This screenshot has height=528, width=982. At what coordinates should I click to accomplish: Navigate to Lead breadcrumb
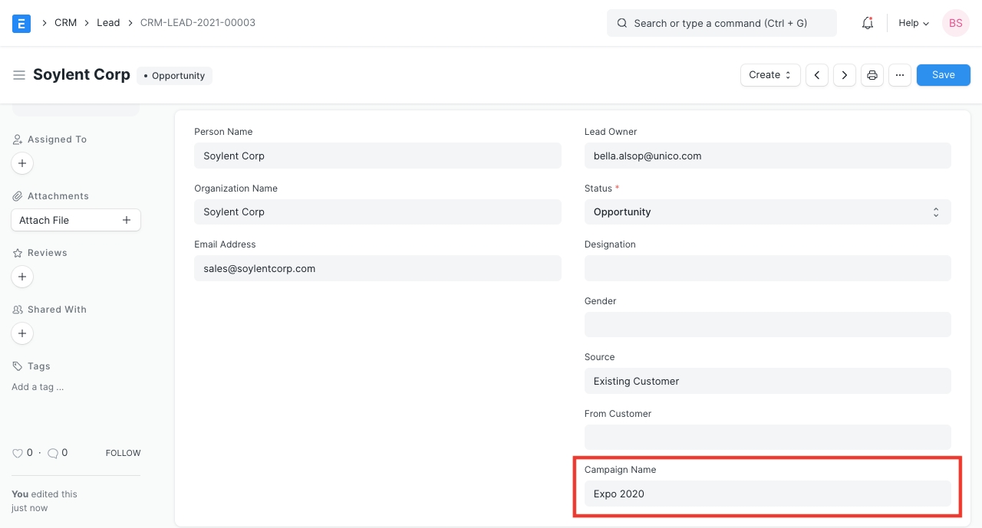coord(108,23)
